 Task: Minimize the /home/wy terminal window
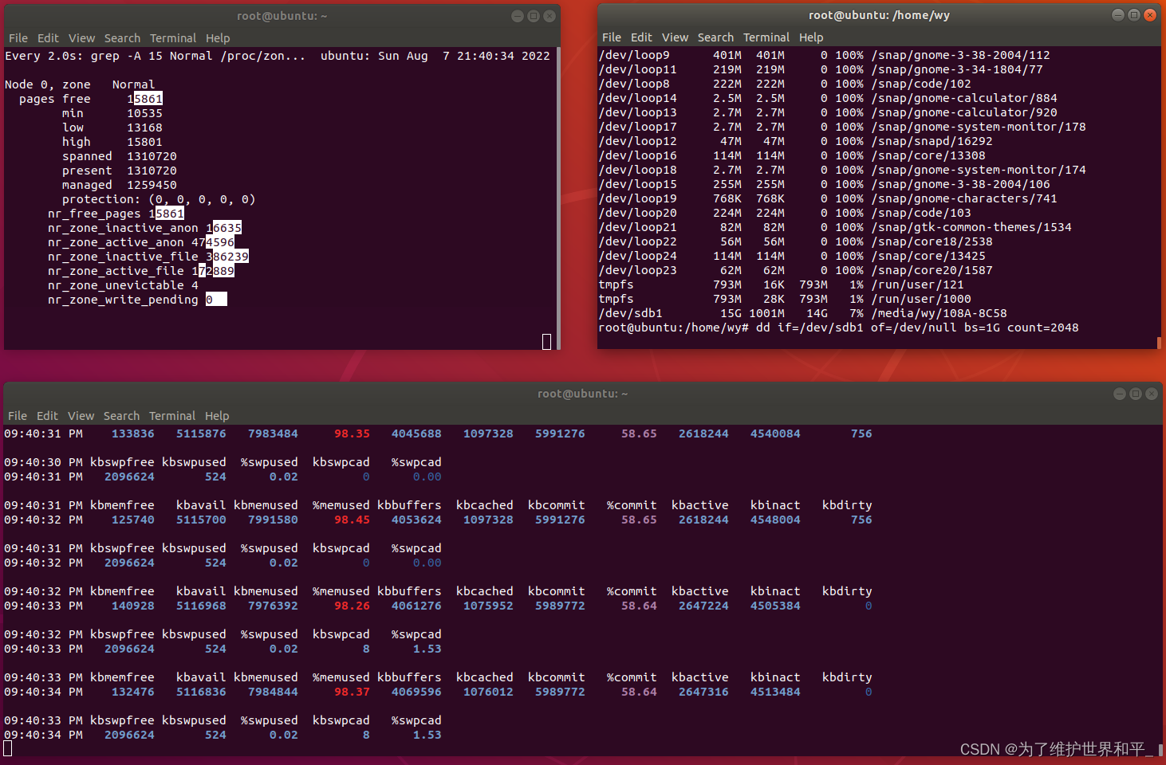tap(1117, 15)
